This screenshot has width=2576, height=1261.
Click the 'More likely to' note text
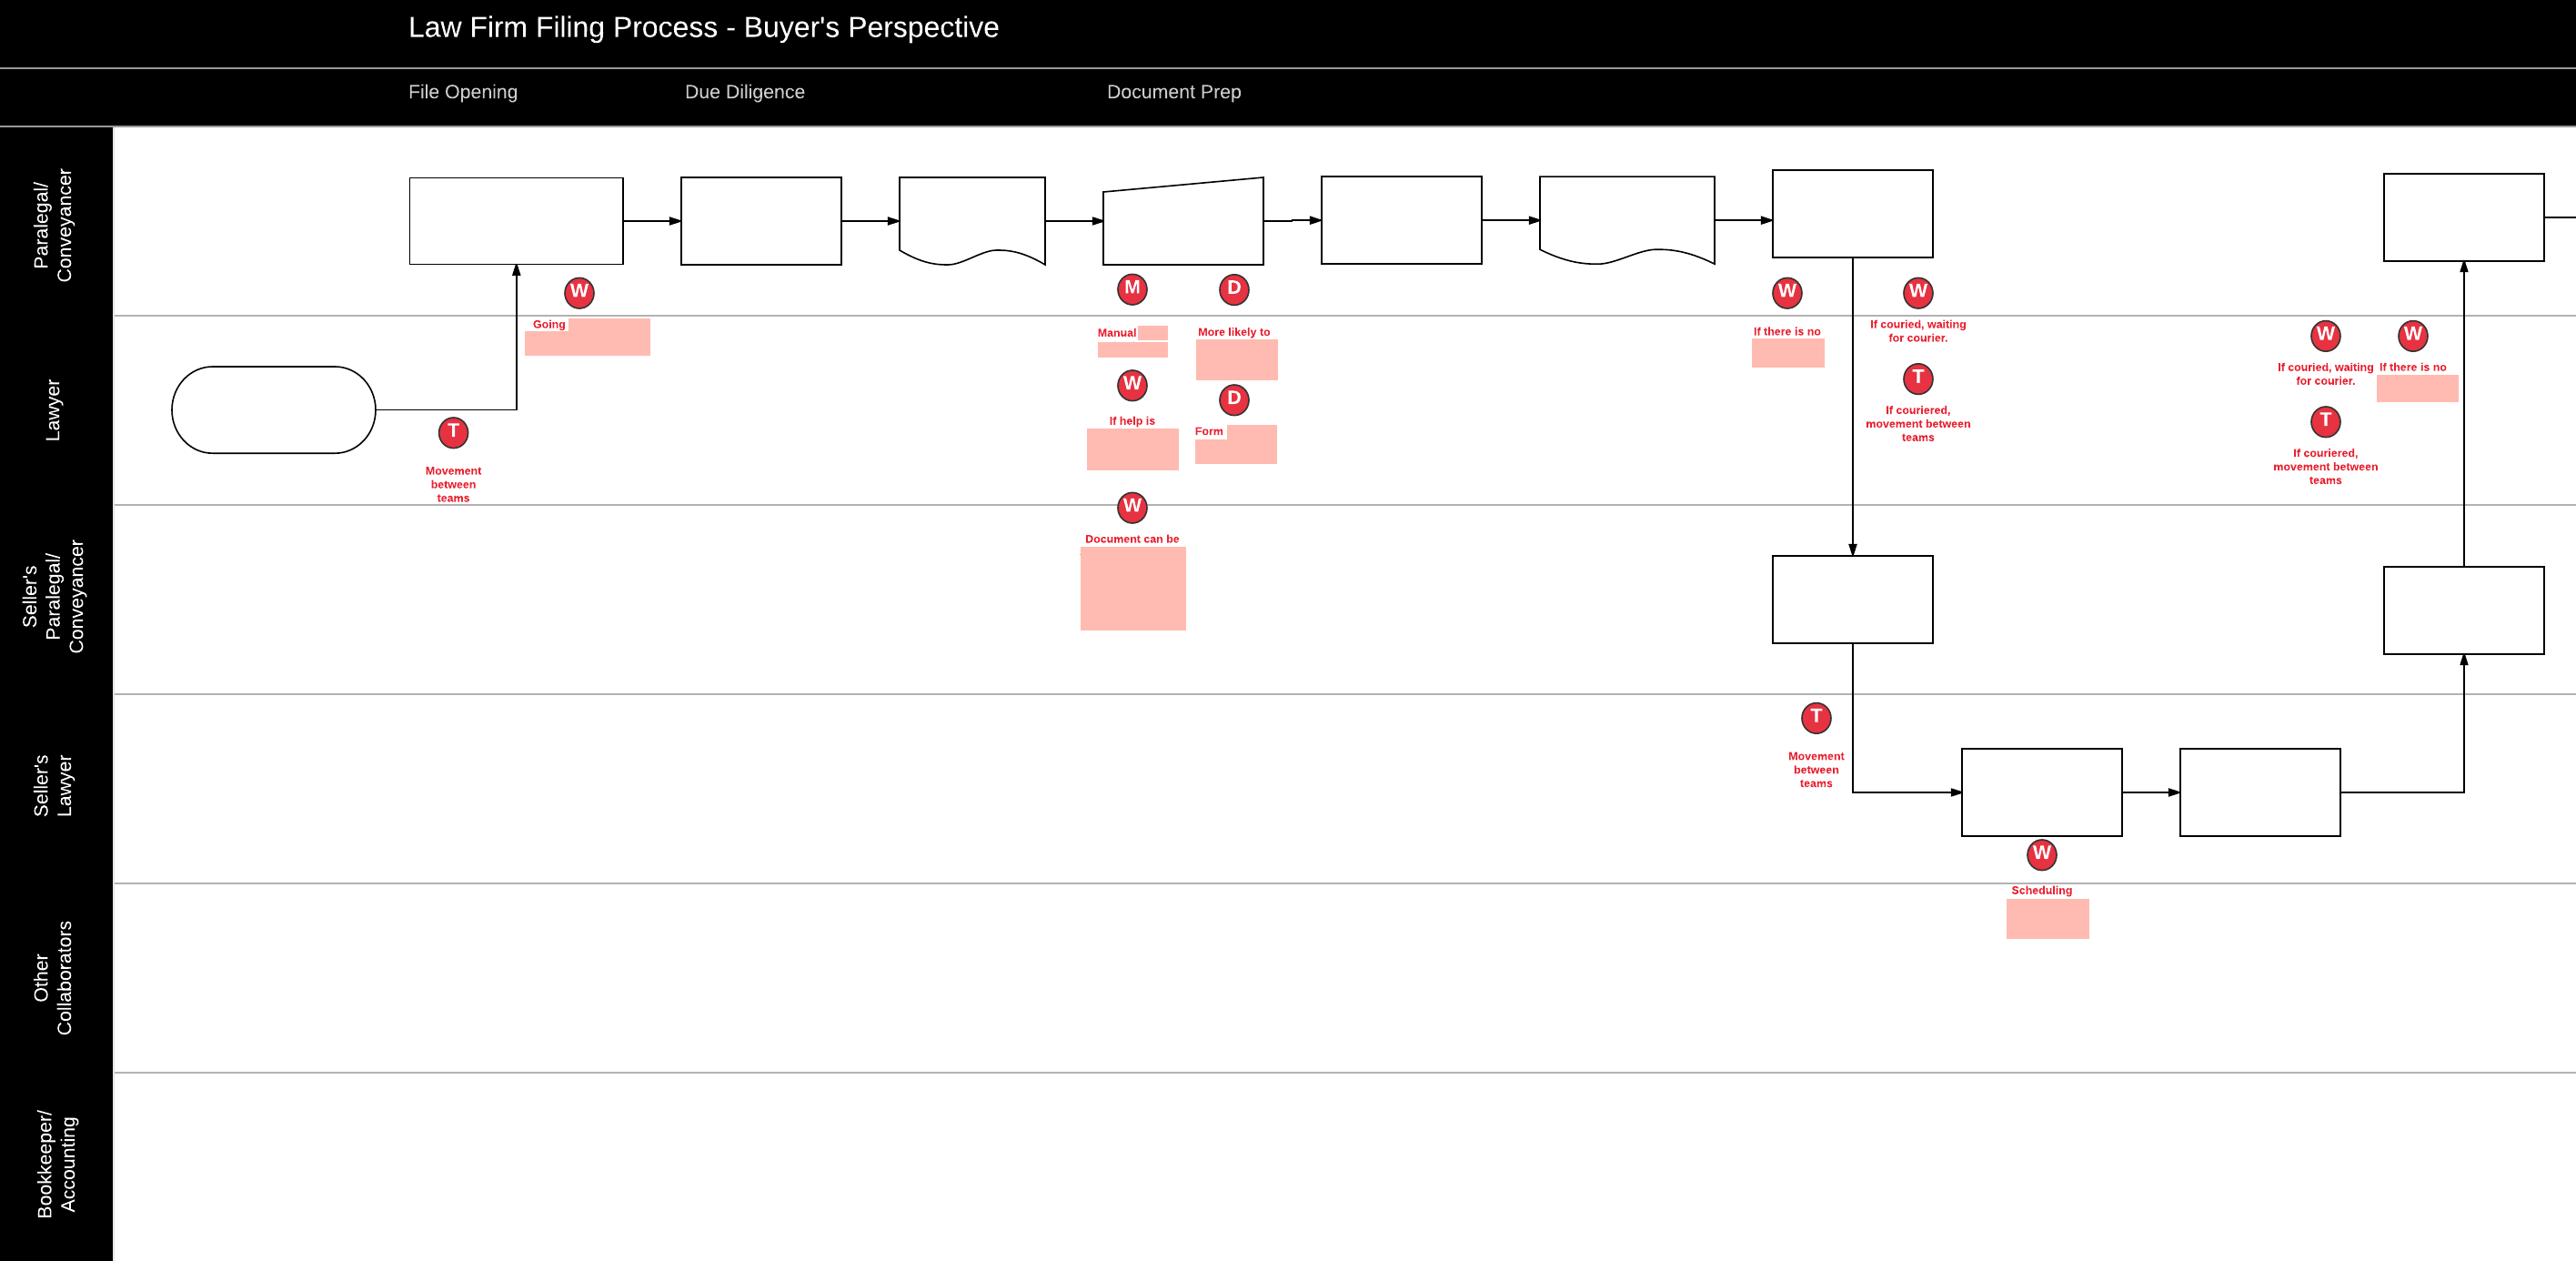(1234, 332)
